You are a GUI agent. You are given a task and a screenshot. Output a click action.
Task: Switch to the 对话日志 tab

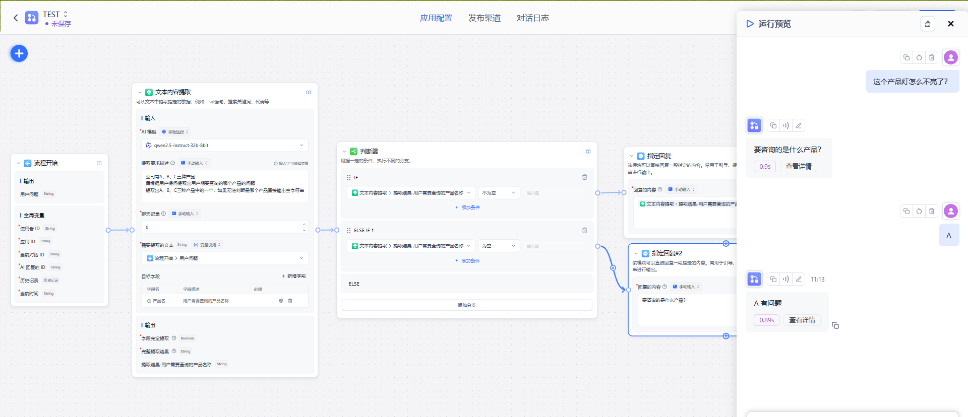532,18
